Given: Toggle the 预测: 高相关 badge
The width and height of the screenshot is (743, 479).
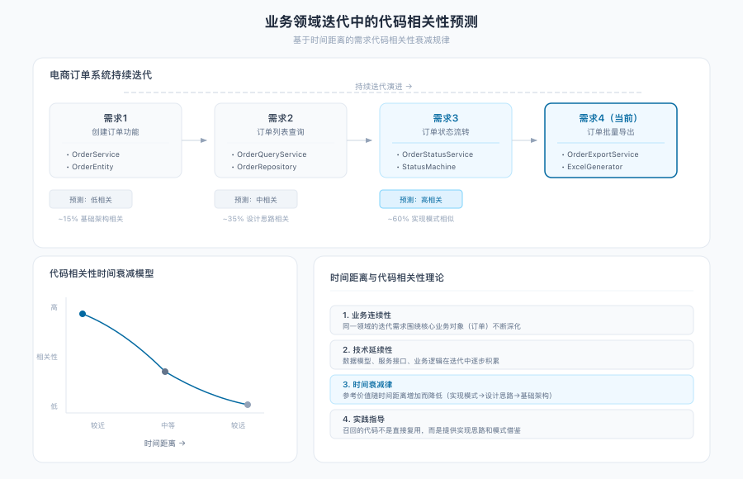Looking at the screenshot, I should [x=421, y=199].
